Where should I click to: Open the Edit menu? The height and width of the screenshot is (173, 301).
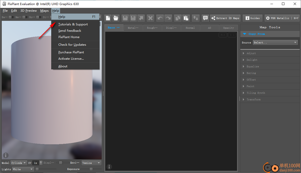coord(14,11)
